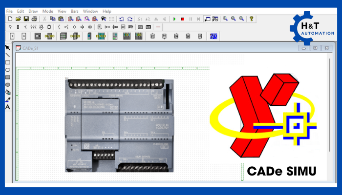Pick the Eyedropper color picker tool
The image size is (342, 195).
tap(7, 99)
